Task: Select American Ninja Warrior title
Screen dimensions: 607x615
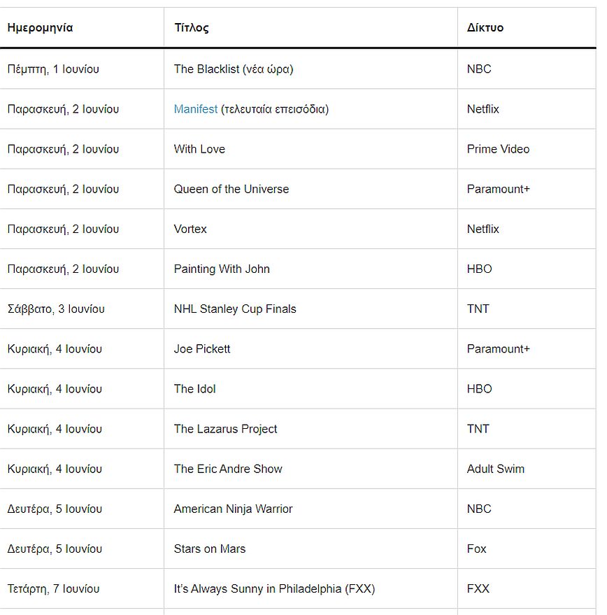Action: (234, 509)
